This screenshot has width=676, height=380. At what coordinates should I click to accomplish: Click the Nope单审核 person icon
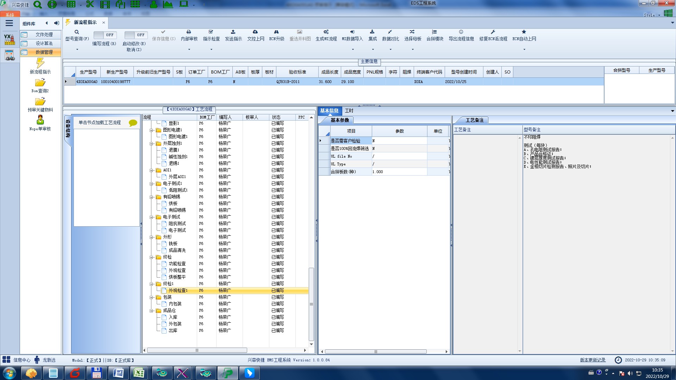pyautogui.click(x=40, y=120)
